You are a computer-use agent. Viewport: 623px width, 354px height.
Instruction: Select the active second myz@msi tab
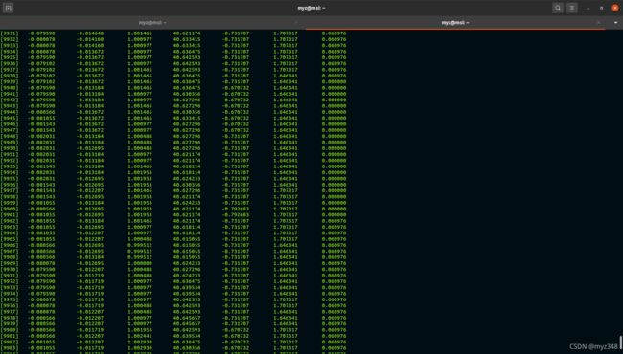pos(455,23)
